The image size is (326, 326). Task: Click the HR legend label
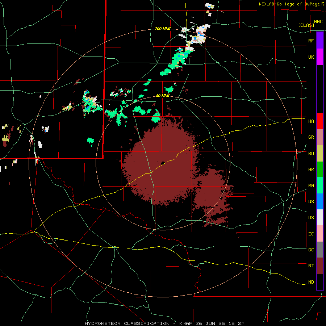[x=311, y=170]
